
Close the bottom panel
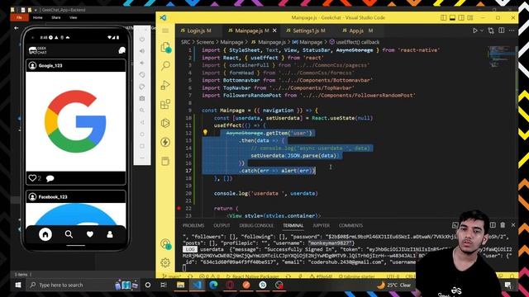(x=513, y=225)
